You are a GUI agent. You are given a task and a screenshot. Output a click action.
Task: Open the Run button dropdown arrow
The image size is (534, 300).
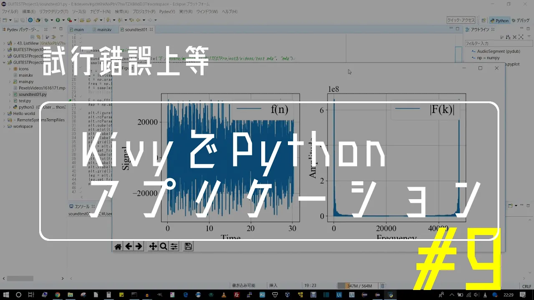(x=63, y=20)
